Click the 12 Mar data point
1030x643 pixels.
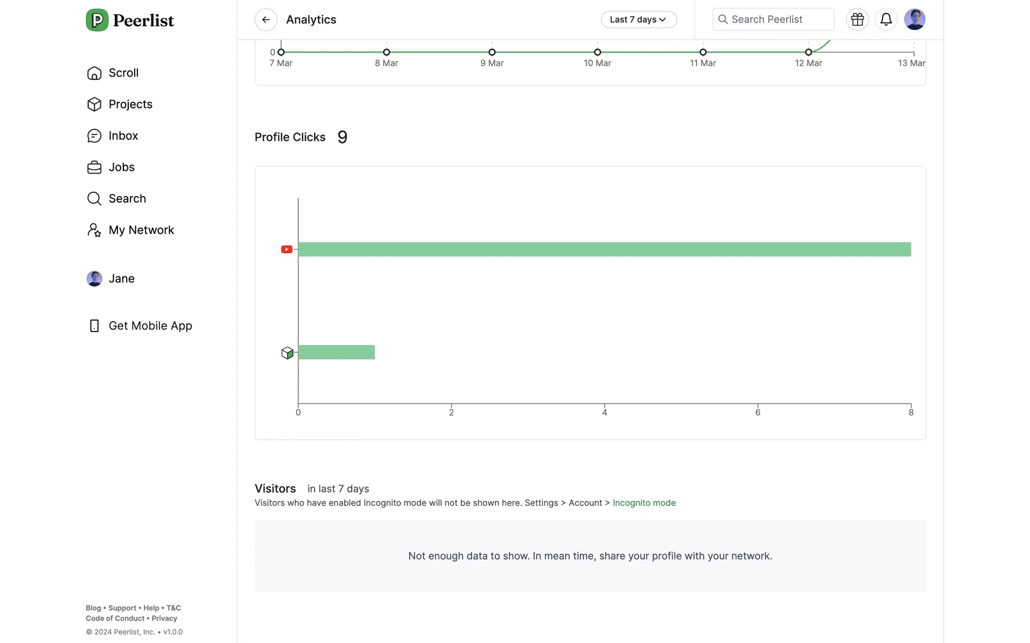[808, 53]
